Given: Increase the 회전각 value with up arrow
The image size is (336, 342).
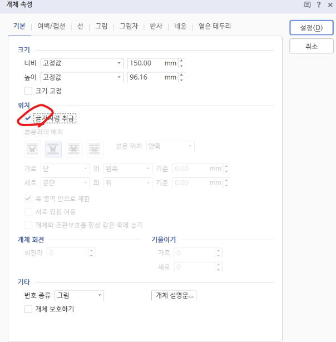Looking at the screenshot, I should coord(91,250).
